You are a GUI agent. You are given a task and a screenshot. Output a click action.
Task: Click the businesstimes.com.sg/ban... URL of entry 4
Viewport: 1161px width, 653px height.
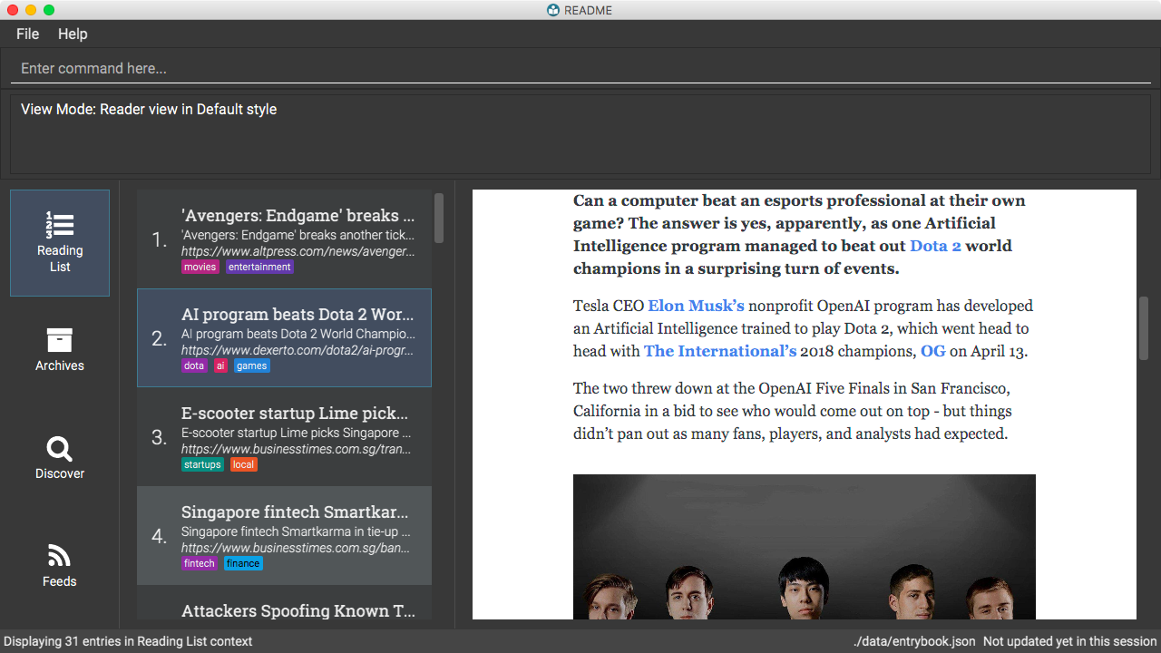pos(296,548)
